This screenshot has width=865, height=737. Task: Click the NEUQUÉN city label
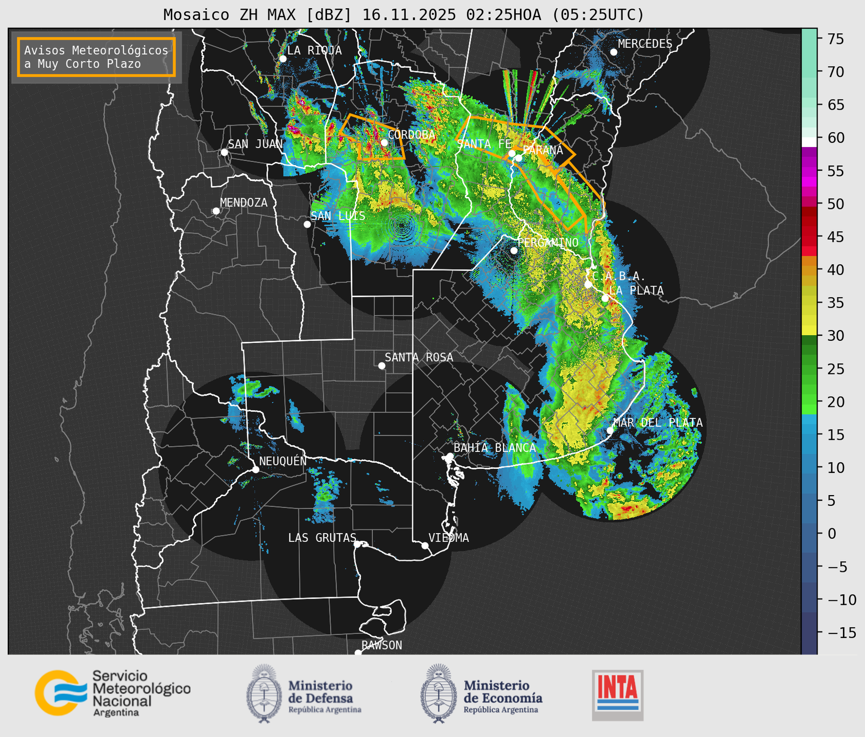283,461
